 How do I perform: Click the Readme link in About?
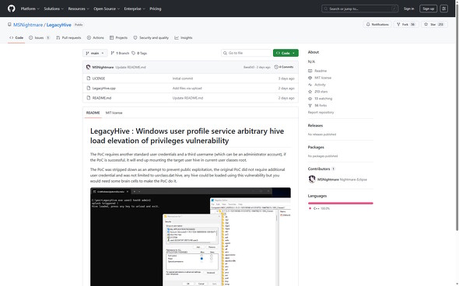[x=317, y=71]
